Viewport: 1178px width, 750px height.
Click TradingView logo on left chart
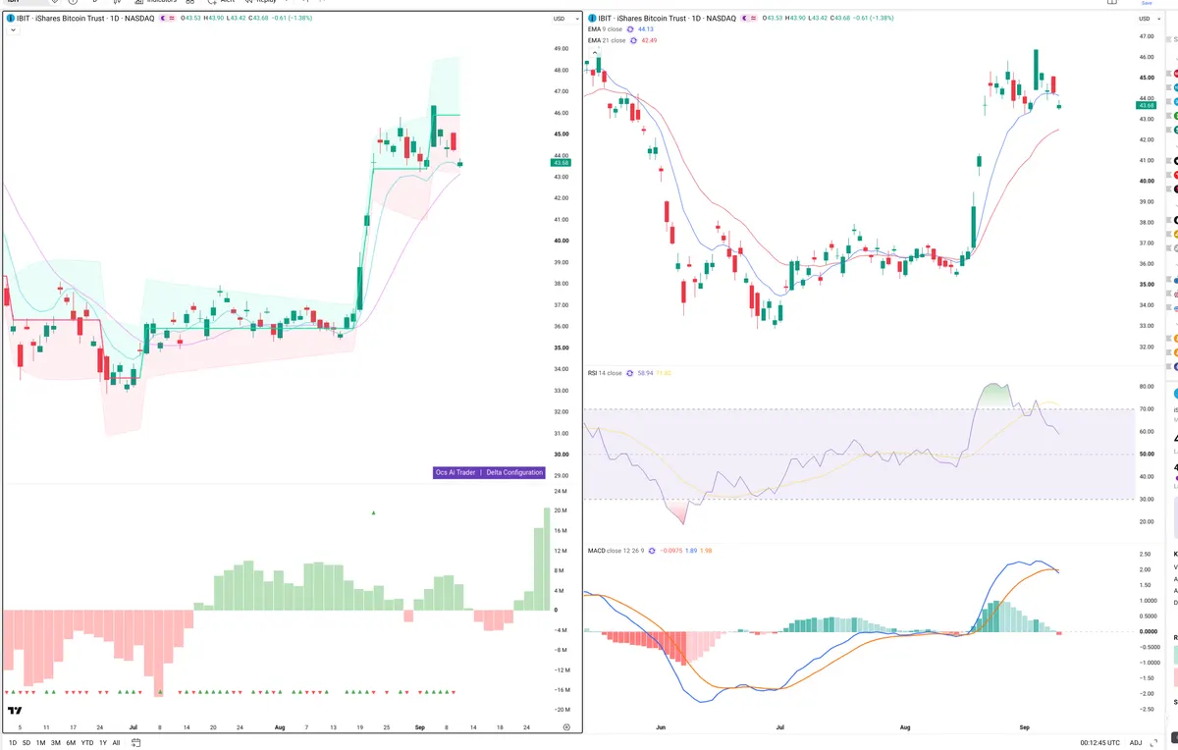pyautogui.click(x=15, y=711)
